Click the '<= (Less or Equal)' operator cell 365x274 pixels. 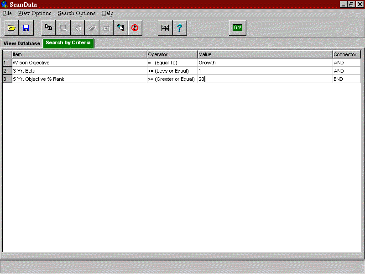tap(172, 71)
